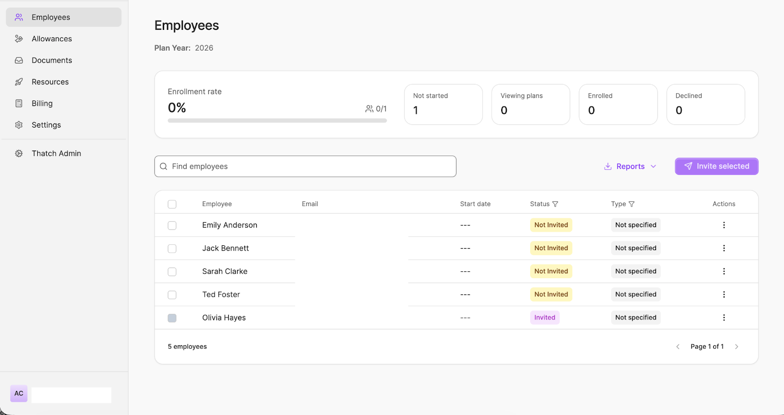Image resolution: width=784 pixels, height=415 pixels.
Task: Toggle the select-all employees checkbox
Action: coord(172,204)
